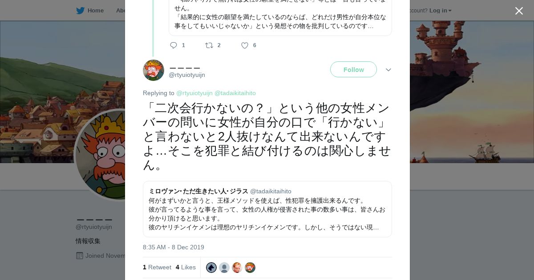Close the tweet overlay with the X
The height and width of the screenshot is (280, 534).
click(x=519, y=11)
